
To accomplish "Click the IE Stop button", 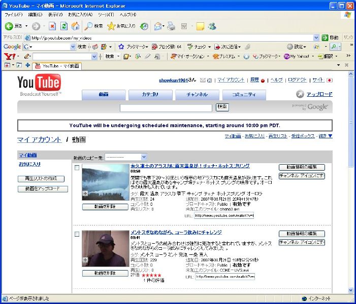I will pyautogui.click(x=52, y=26).
